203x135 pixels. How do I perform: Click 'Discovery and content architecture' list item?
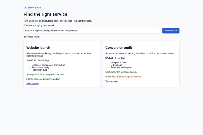(48, 65)
